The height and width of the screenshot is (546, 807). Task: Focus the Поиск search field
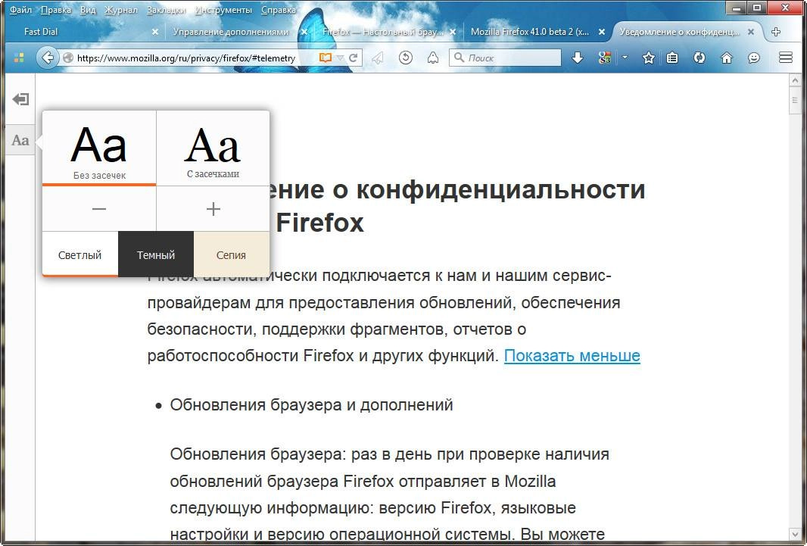[505, 58]
